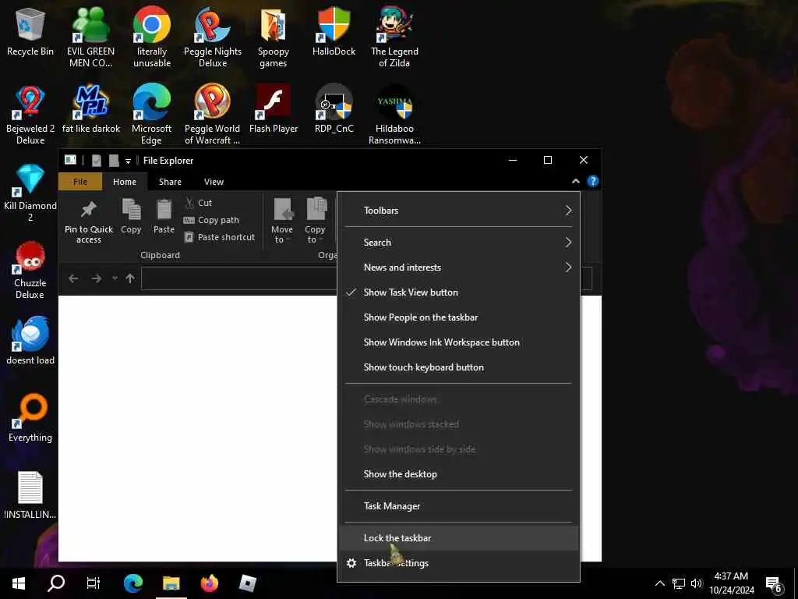Open Customize Quick Access Toolbar dropdown

[x=128, y=161]
